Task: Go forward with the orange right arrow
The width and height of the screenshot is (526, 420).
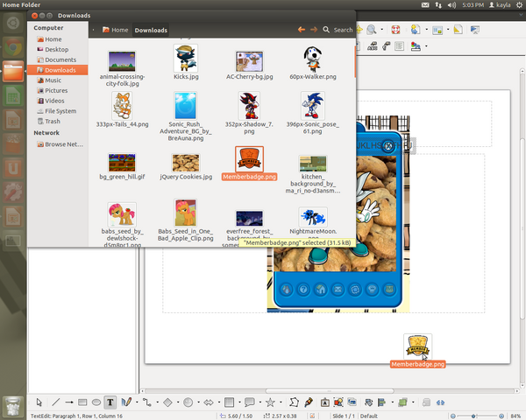Action: (x=314, y=30)
